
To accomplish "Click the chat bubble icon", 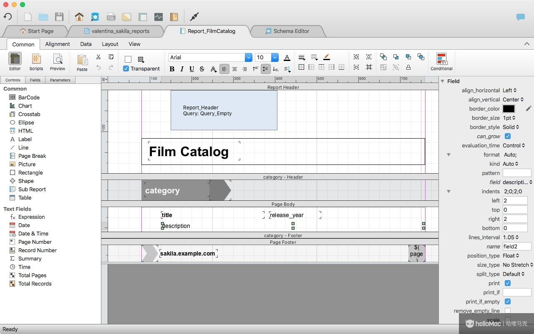I will [521, 17].
